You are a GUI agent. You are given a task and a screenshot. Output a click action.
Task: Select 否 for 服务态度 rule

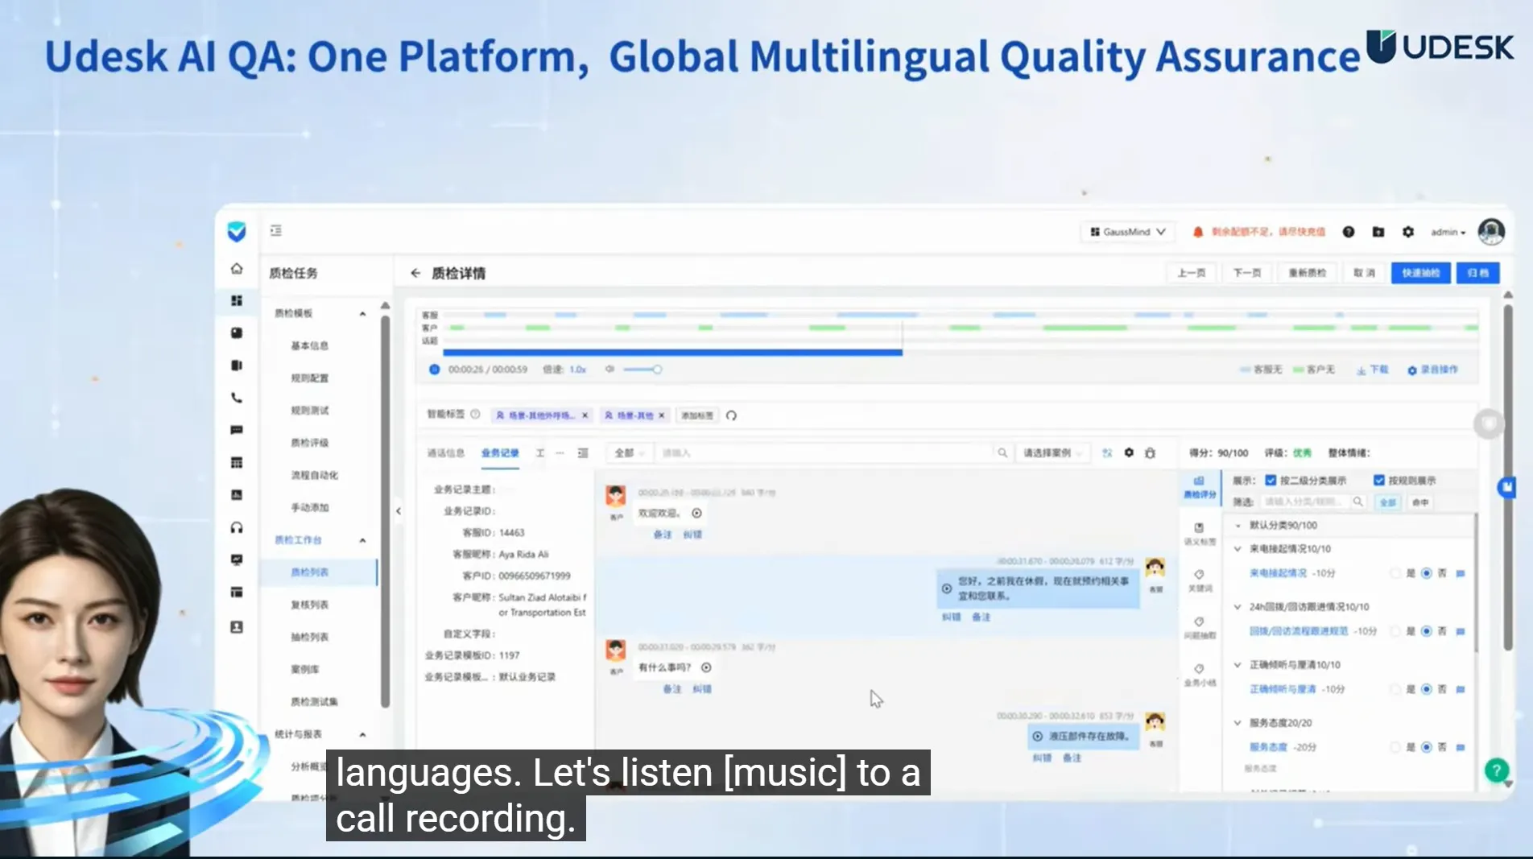(x=1426, y=747)
